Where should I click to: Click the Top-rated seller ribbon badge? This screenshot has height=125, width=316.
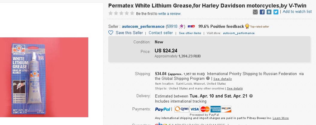click(247, 26)
